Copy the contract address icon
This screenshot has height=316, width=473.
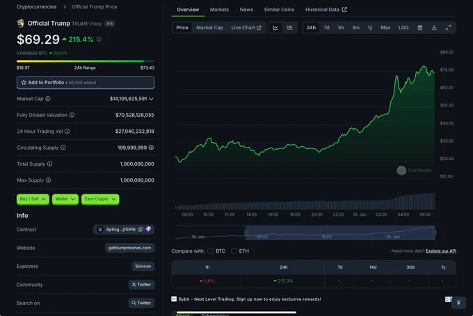[141, 230]
